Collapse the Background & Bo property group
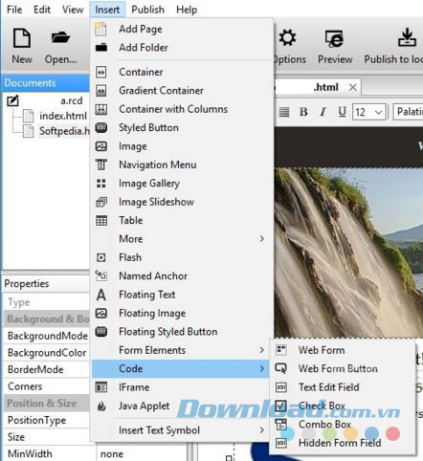 [47, 318]
